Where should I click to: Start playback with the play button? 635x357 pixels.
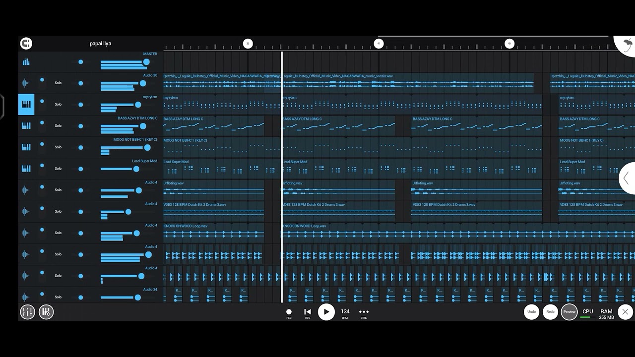[x=326, y=312]
